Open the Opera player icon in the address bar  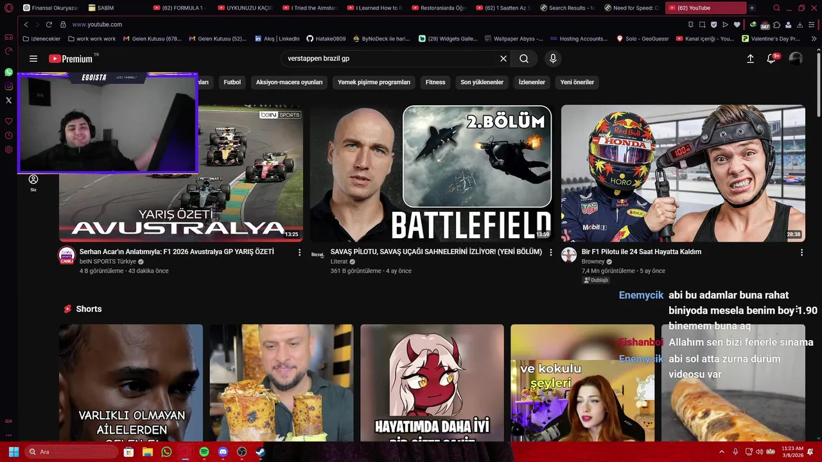tap(725, 24)
